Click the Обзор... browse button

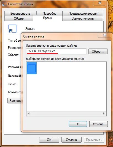click(x=98, y=52)
